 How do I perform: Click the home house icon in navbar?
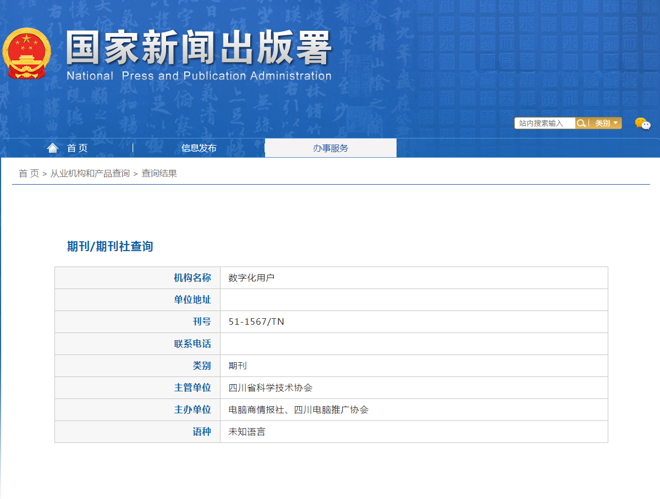(x=53, y=148)
